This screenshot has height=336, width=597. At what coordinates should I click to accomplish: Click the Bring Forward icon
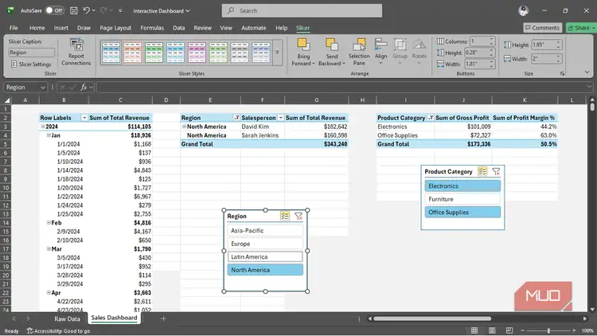(x=303, y=45)
